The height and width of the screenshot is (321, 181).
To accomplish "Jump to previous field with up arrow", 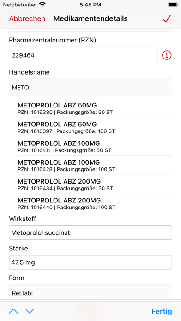I will coord(13,311).
